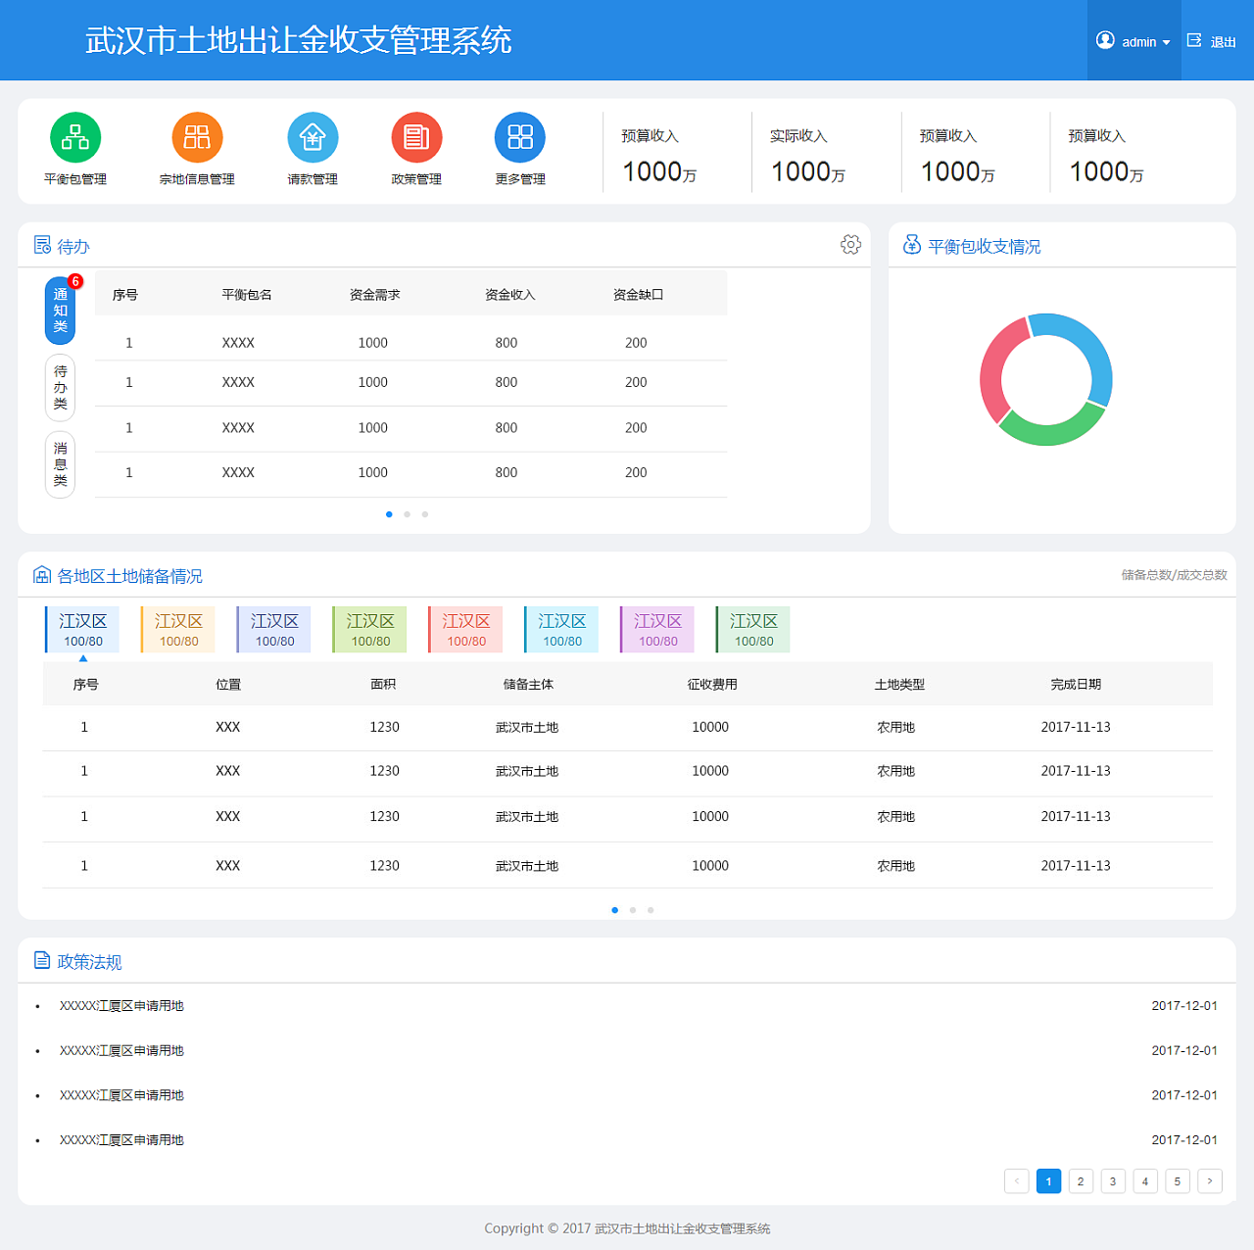Screen dimensions: 1254x1250
Task: Select the 通知类 vertical tab
Action: pyautogui.click(x=60, y=311)
